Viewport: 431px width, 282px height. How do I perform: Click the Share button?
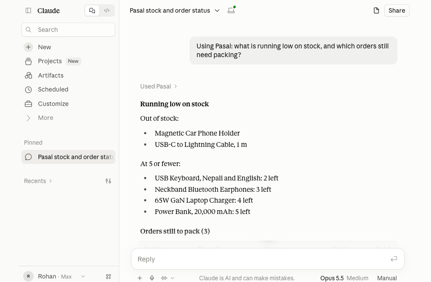[397, 11]
